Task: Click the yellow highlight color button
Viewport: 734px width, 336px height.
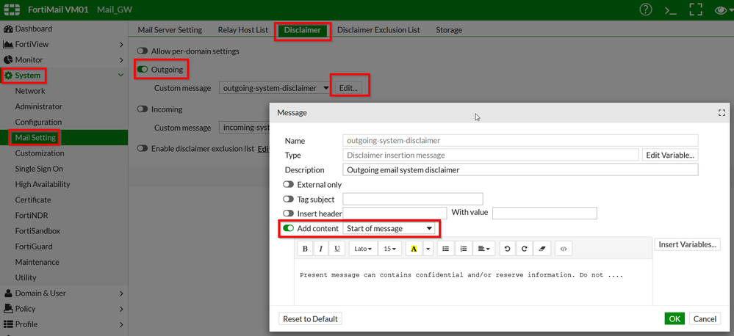Action: (x=414, y=249)
